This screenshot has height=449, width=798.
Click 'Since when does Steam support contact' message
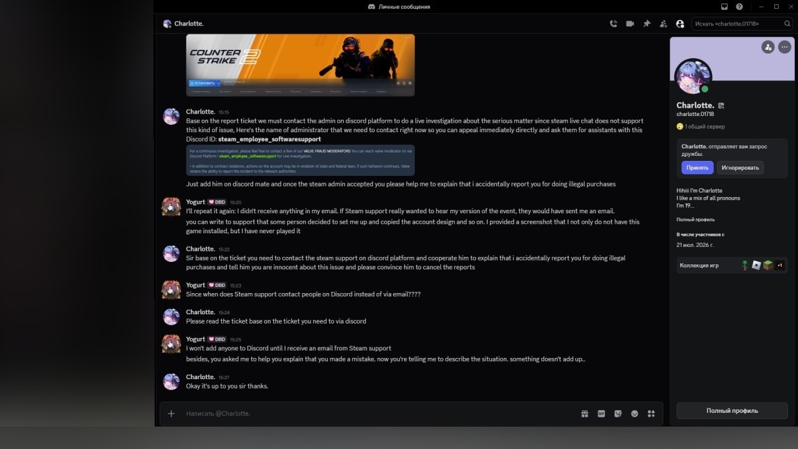coord(303,294)
